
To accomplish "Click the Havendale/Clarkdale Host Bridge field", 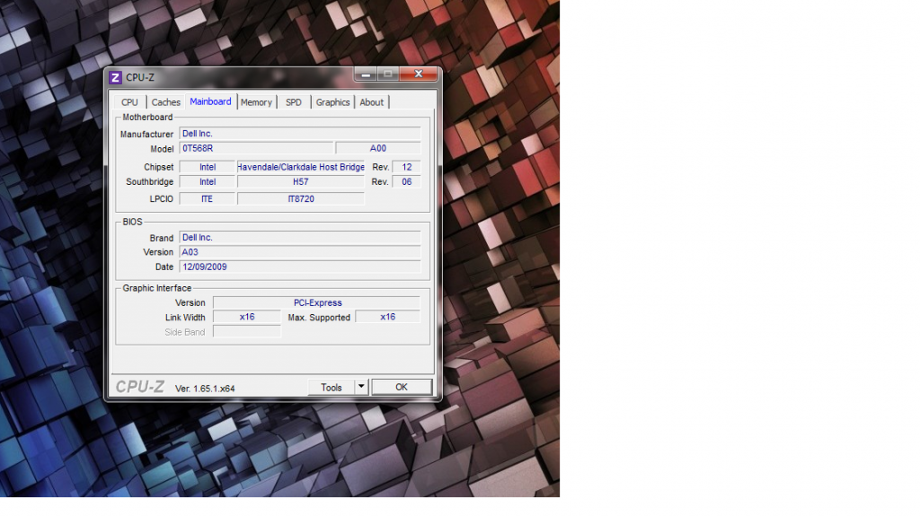I will tap(301, 167).
